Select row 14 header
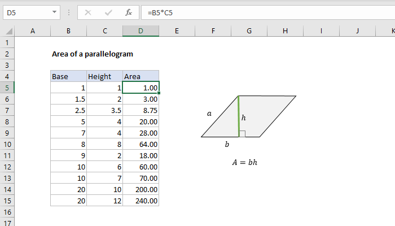The image size is (395, 226). tap(7, 189)
